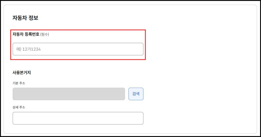The width and height of the screenshot is (261, 137).
Task: Place cursor in the empty bottom text field
Action: [x=78, y=118]
